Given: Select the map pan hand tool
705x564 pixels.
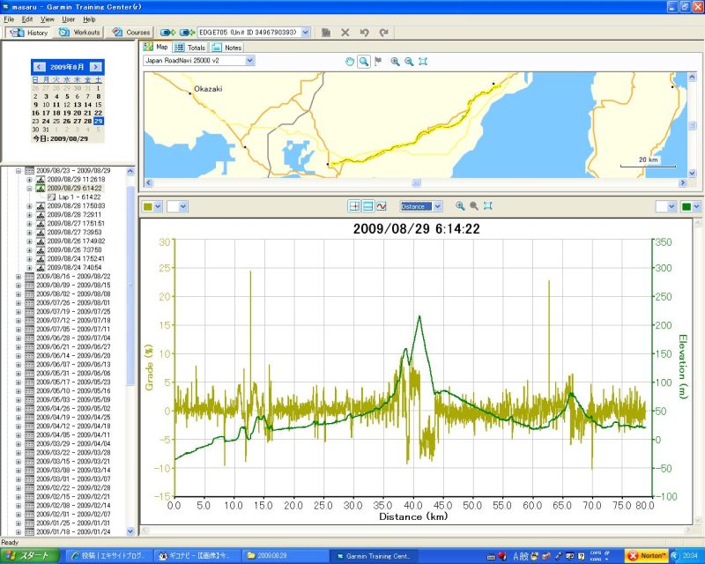Looking at the screenshot, I should pos(350,62).
